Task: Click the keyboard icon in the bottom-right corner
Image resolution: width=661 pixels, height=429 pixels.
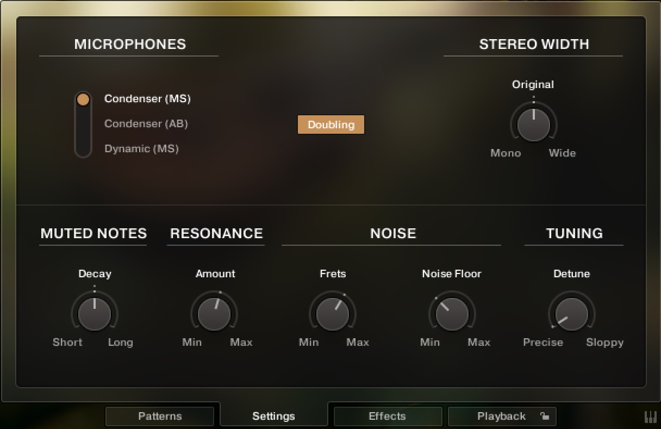Action: [x=651, y=416]
